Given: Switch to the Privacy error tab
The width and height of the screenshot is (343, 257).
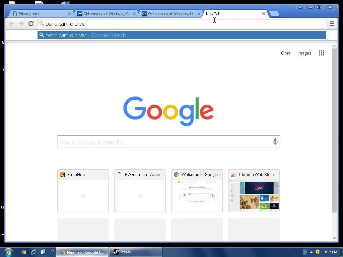Looking at the screenshot, I should click(x=41, y=14).
